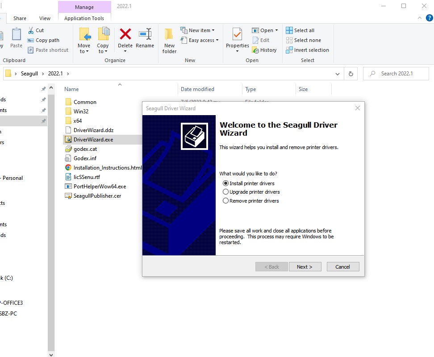Screen dimensions: 434x357
Task: Open the ribbon help question mark
Action: coord(429,18)
